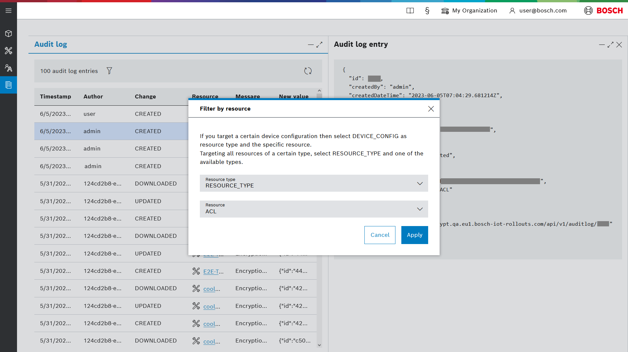This screenshot has height=352, width=628.
Task: Open the legal section sign icon
Action: click(x=427, y=11)
